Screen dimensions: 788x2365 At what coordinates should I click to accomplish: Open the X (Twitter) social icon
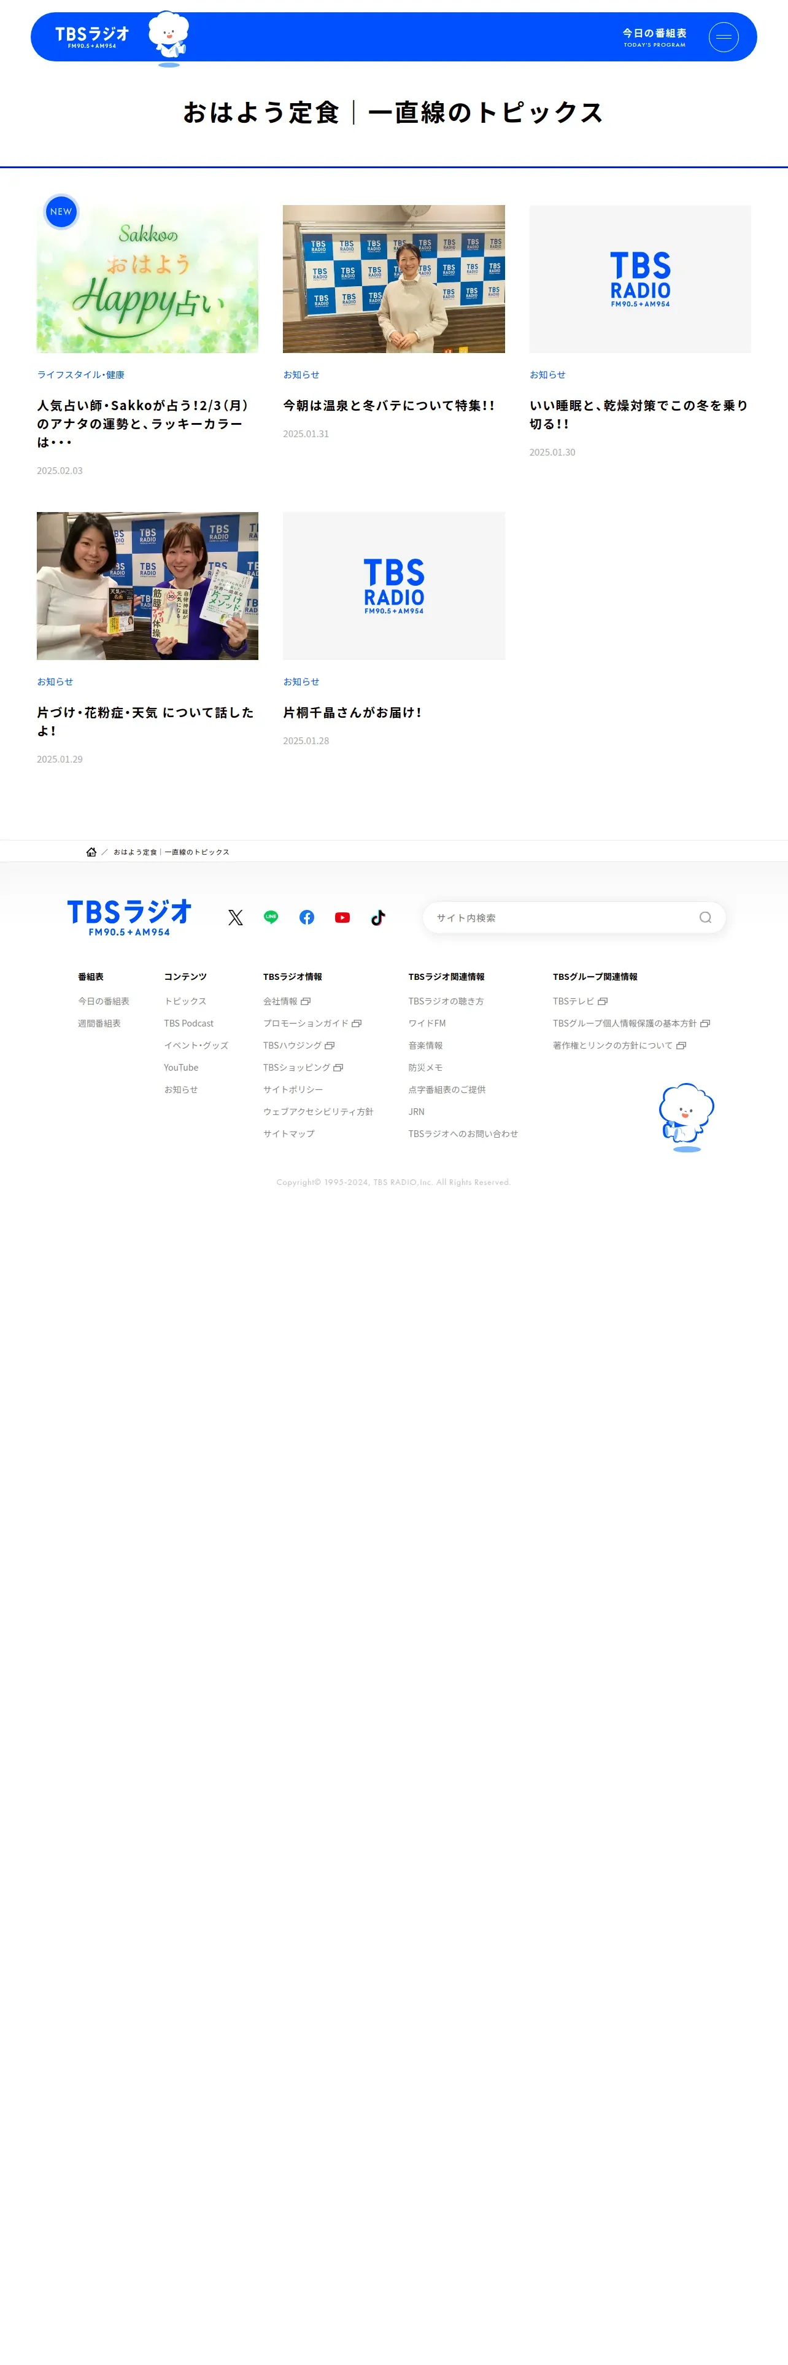236,917
